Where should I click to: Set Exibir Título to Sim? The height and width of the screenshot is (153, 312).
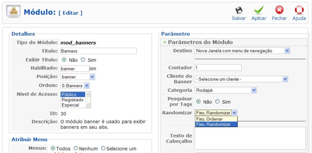83,60
